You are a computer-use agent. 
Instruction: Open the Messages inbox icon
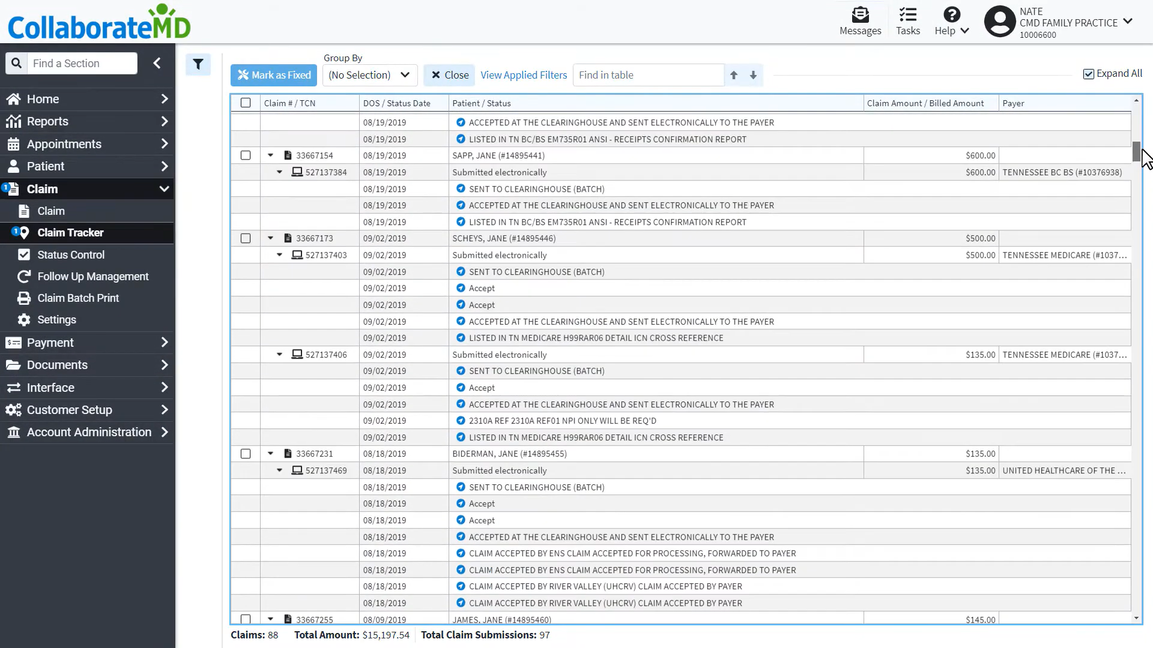(x=860, y=14)
